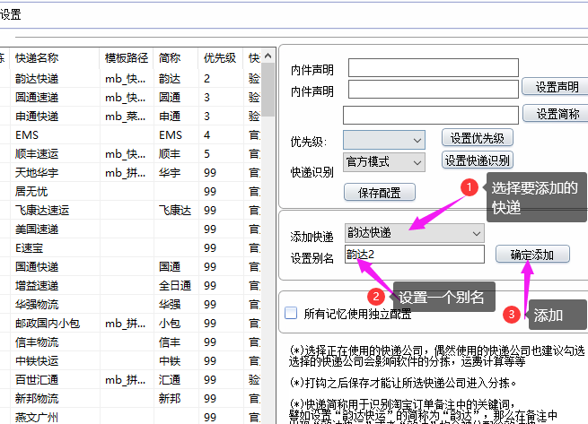Click the 顺丰 abbreviation cell
This screenshot has height=424, width=588.
(x=170, y=154)
